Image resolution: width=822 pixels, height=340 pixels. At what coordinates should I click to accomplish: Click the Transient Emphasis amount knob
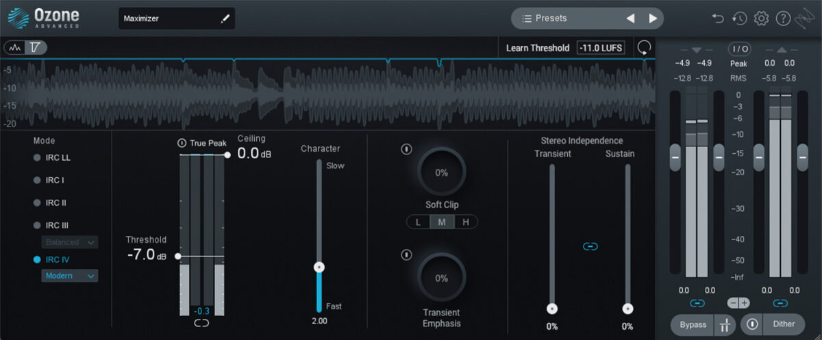[442, 278]
